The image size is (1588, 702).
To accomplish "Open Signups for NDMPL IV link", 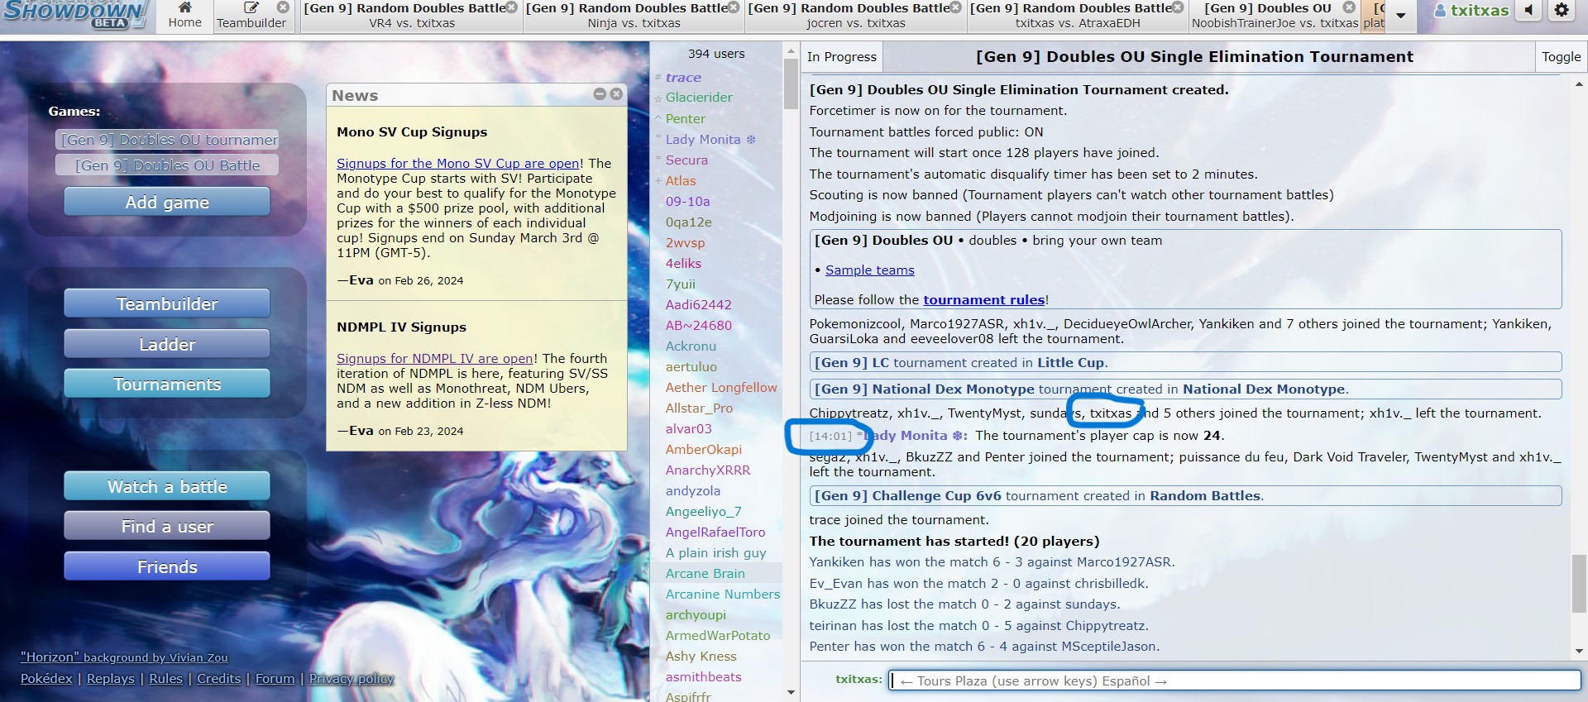I will click(435, 359).
